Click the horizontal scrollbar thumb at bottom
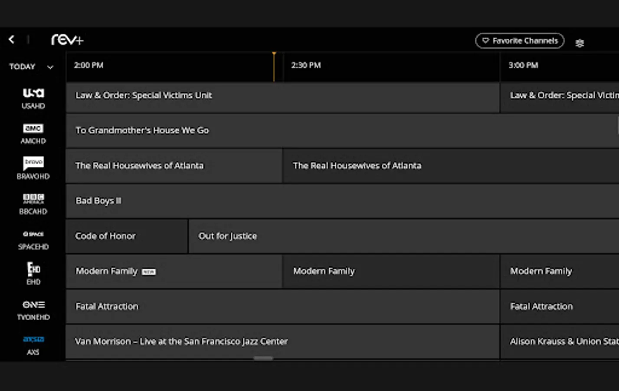Screen dimensions: 619x391 [x=263, y=358]
